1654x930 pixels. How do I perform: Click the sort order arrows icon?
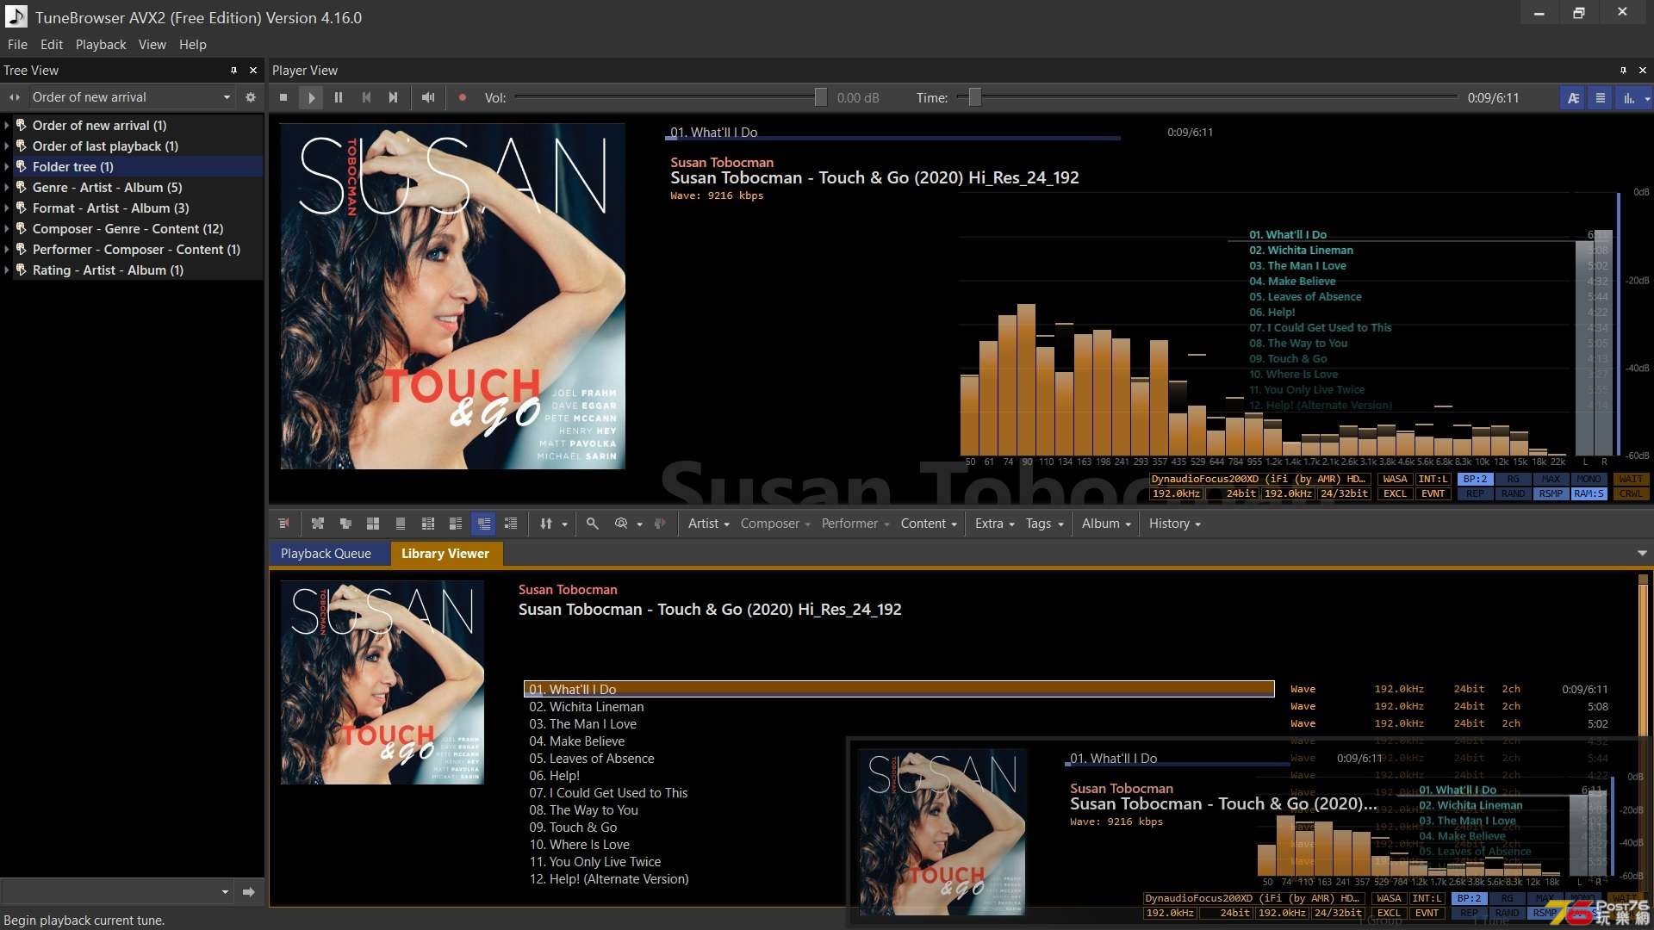[546, 524]
